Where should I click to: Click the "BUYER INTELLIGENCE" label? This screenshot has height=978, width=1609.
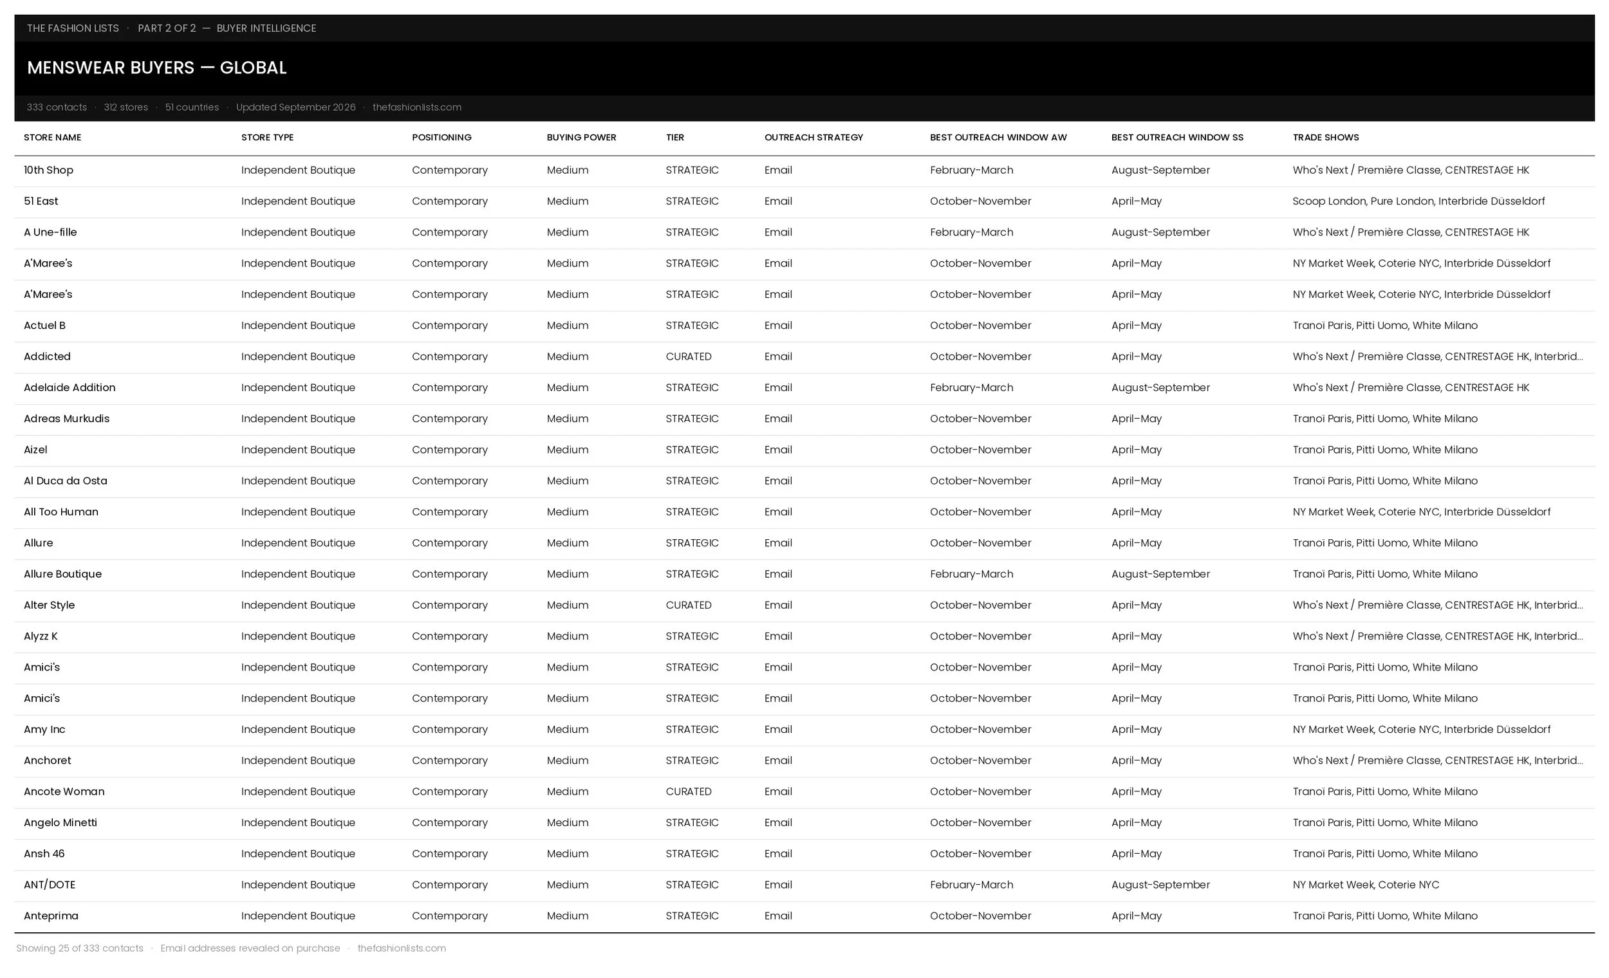pos(266,28)
